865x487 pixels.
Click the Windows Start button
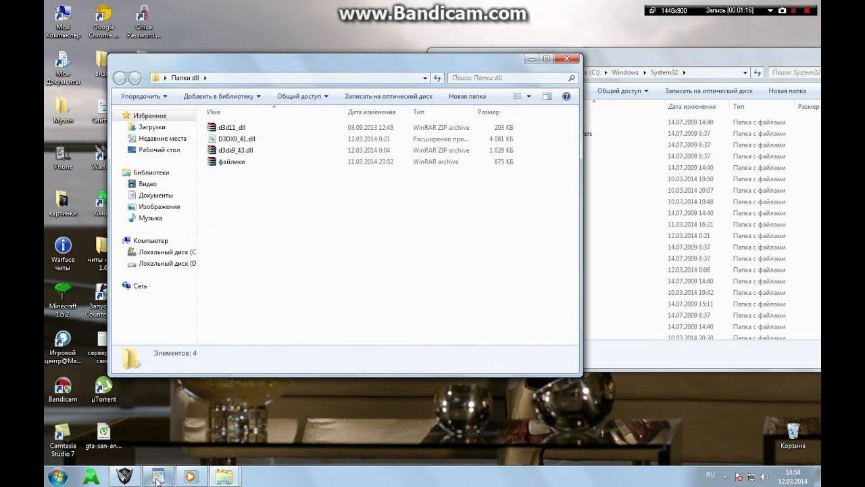pos(57,476)
